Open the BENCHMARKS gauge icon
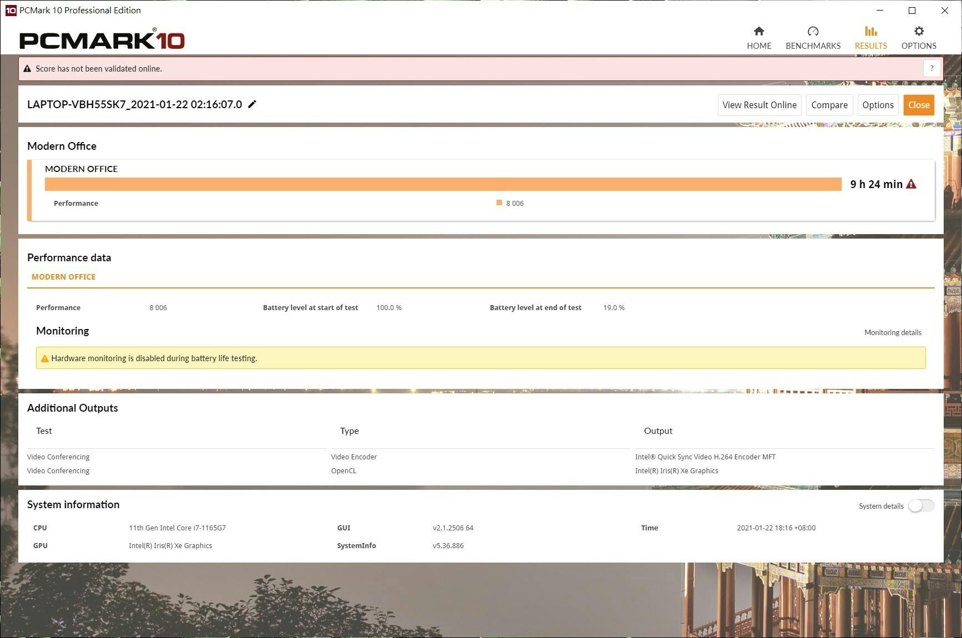The image size is (962, 638). tap(813, 31)
